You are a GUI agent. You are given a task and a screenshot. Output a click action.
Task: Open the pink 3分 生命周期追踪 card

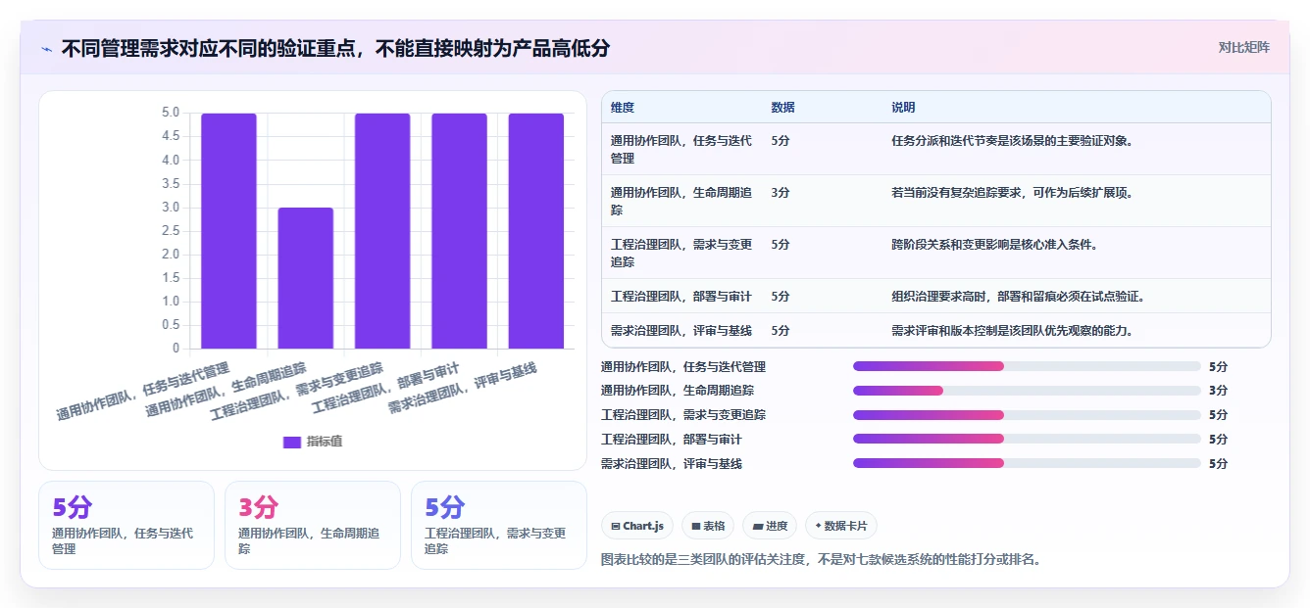[x=313, y=525]
